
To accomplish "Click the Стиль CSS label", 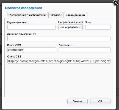I will point(14,56).
